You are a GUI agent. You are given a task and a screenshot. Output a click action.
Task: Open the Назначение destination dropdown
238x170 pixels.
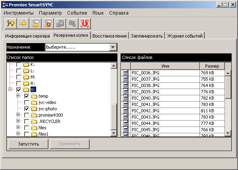(x=113, y=47)
